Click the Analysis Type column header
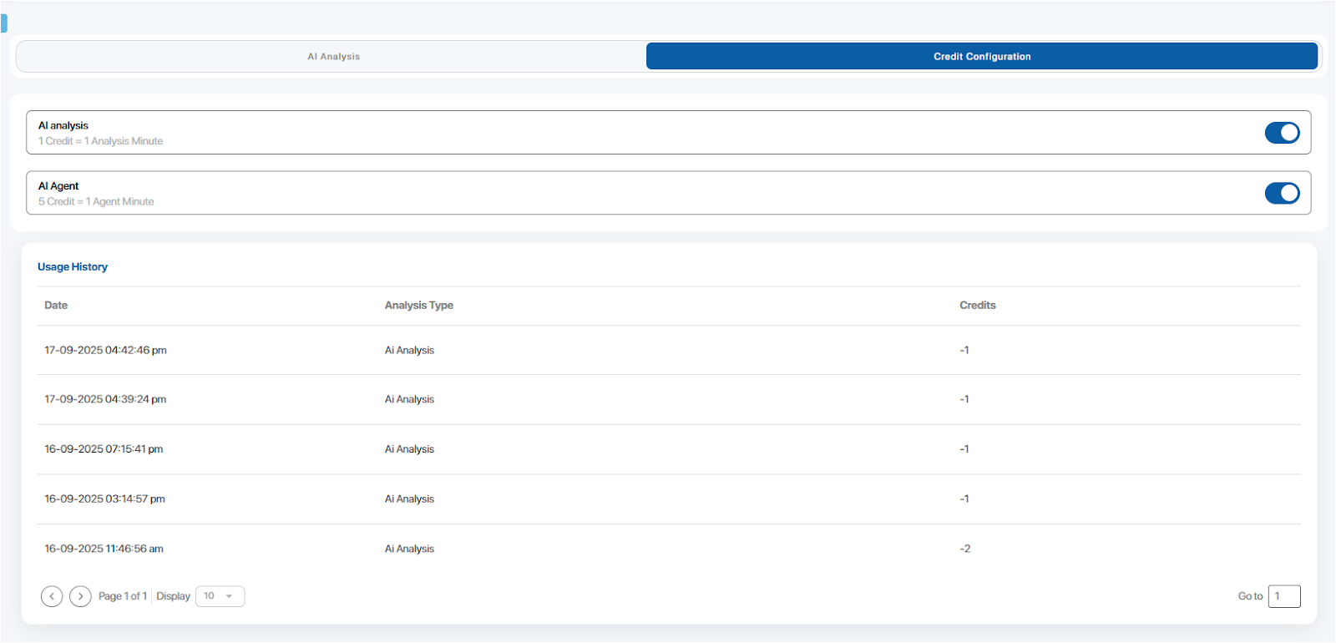The height and width of the screenshot is (643, 1336). (x=418, y=306)
